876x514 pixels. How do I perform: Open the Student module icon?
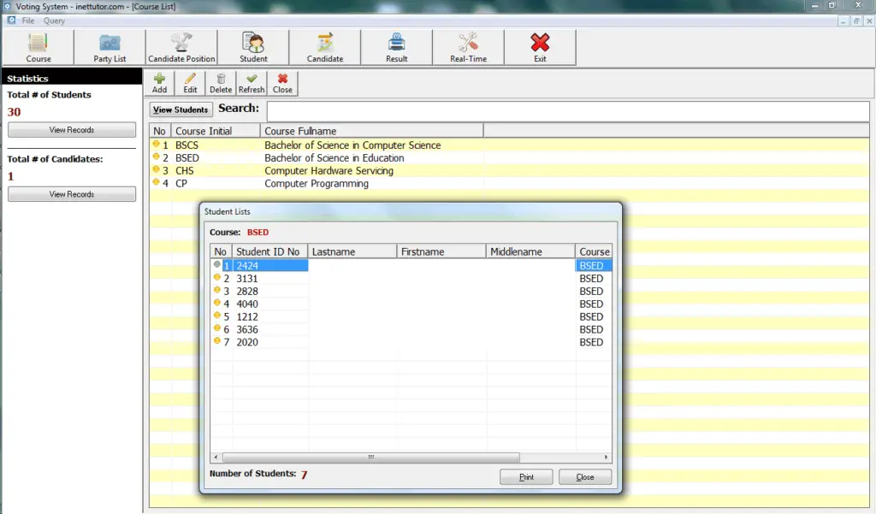253,47
